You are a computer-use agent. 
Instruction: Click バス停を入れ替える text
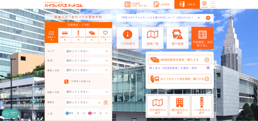pyautogui.click(x=80, y=81)
